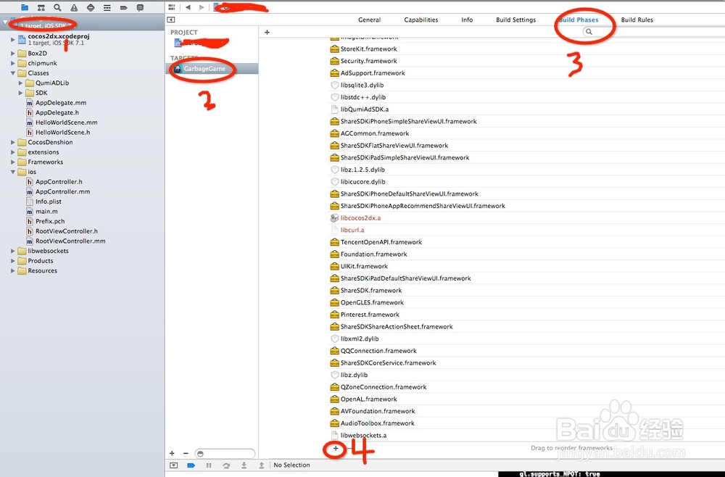This screenshot has width=725, height=477.
Task: Click the target filter field
Action: coord(225,453)
